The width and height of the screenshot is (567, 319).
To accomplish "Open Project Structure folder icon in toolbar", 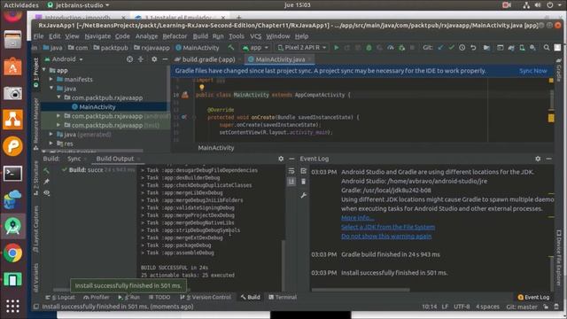I will (486, 48).
